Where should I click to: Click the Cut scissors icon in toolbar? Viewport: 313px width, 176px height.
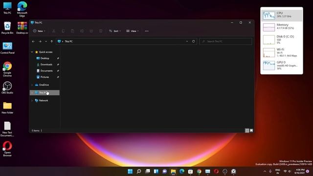pos(54,31)
